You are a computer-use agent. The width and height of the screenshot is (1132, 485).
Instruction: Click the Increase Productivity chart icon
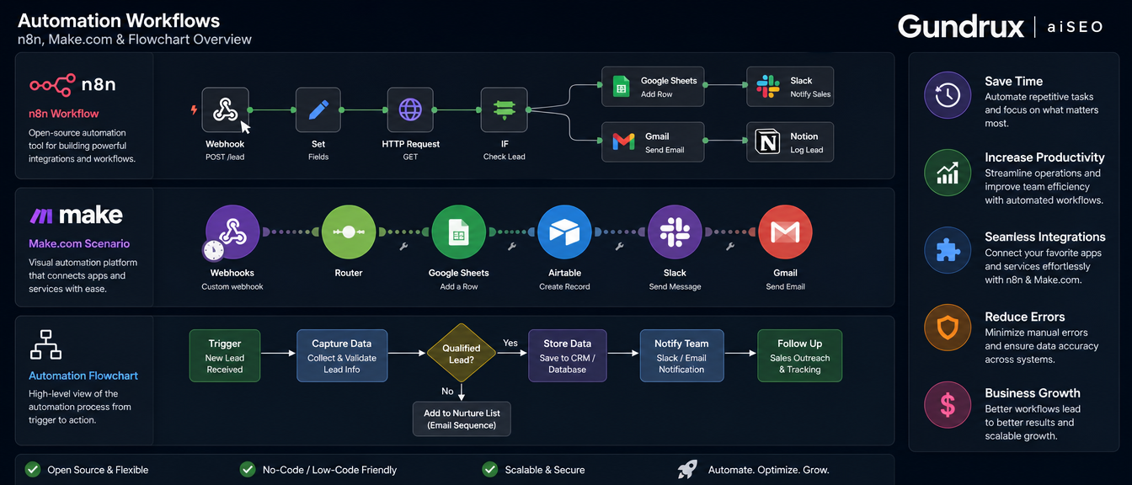pyautogui.click(x=948, y=173)
